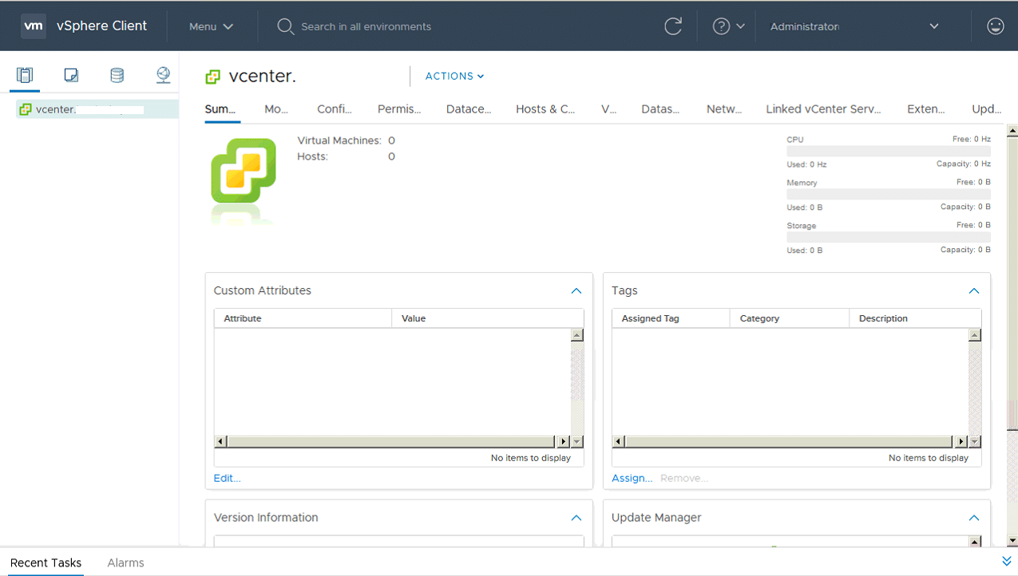The height and width of the screenshot is (576, 1018).
Task: Switch to the Configure tab
Action: [x=335, y=109]
